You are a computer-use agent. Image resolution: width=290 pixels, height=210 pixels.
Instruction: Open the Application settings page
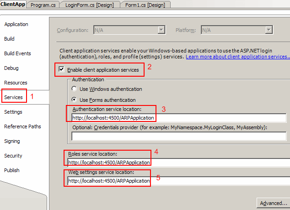tap(16, 24)
